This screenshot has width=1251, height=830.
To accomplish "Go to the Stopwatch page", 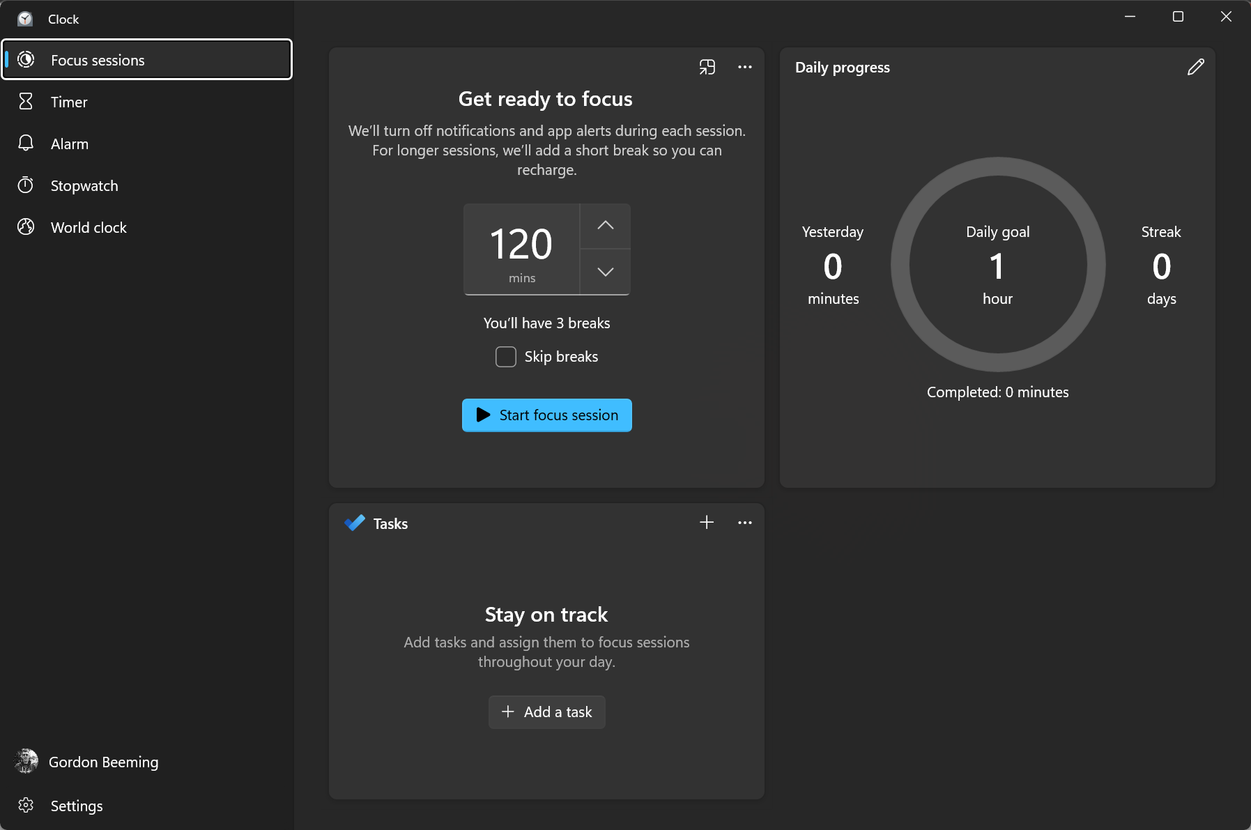I will (84, 186).
